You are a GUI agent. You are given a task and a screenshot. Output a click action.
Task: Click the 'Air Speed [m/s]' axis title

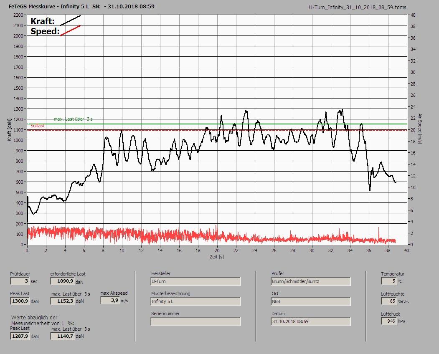pos(420,129)
